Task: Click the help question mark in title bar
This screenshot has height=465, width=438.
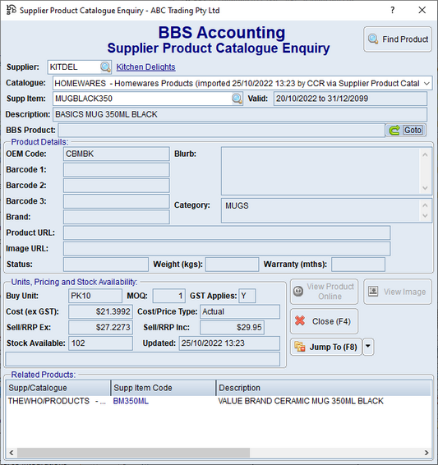Action: pyautogui.click(x=392, y=10)
